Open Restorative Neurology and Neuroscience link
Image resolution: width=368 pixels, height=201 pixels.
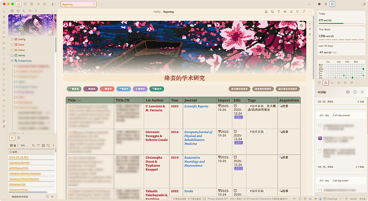tap(195, 162)
